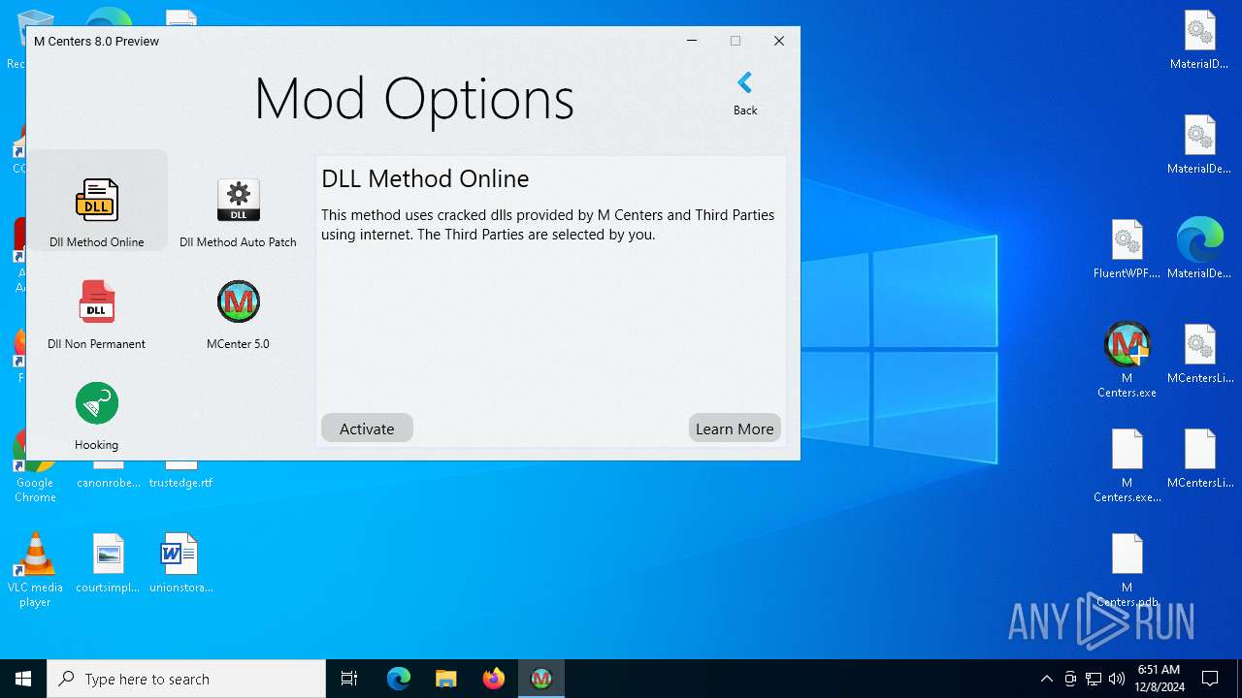Select the Dll Method Online option
Viewport: 1242px width, 698px height.
point(97,201)
